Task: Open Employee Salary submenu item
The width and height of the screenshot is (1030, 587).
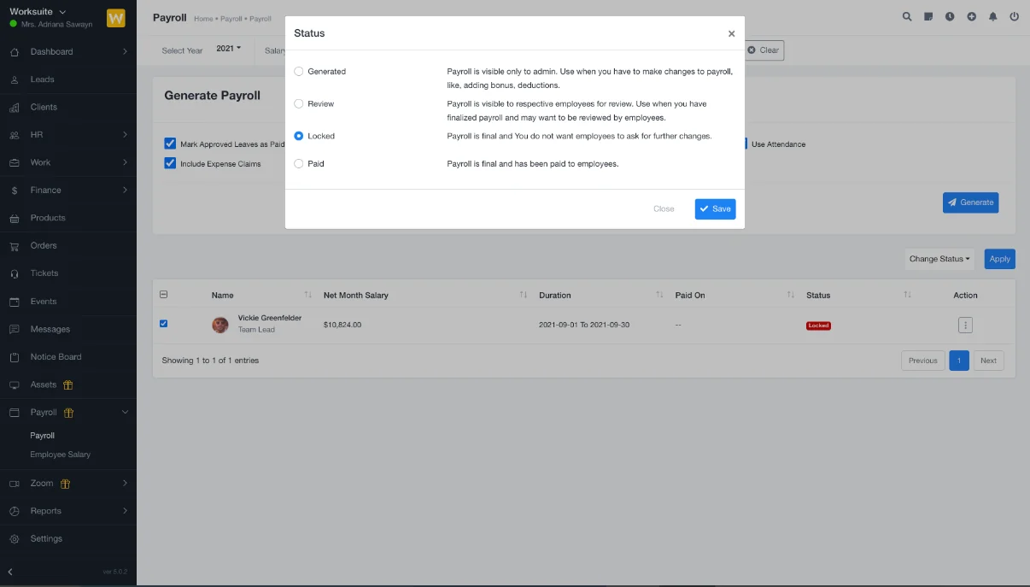Action: (60, 455)
